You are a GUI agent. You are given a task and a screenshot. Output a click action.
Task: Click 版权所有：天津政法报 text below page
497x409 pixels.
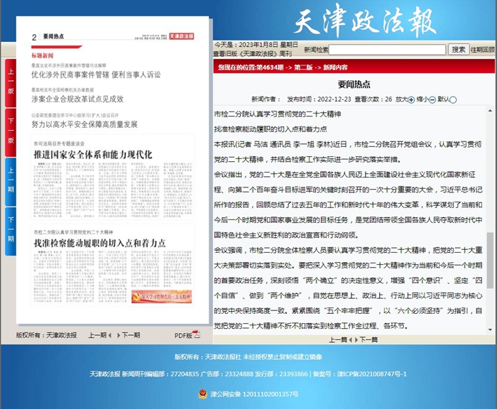pyautogui.click(x=46, y=335)
